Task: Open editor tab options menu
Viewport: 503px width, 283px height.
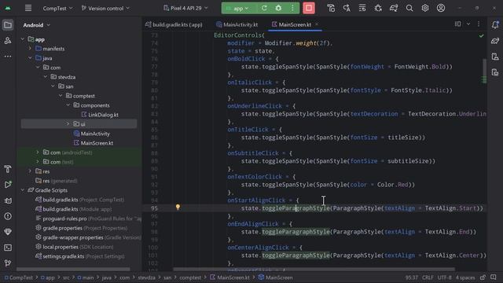Action: (x=479, y=24)
